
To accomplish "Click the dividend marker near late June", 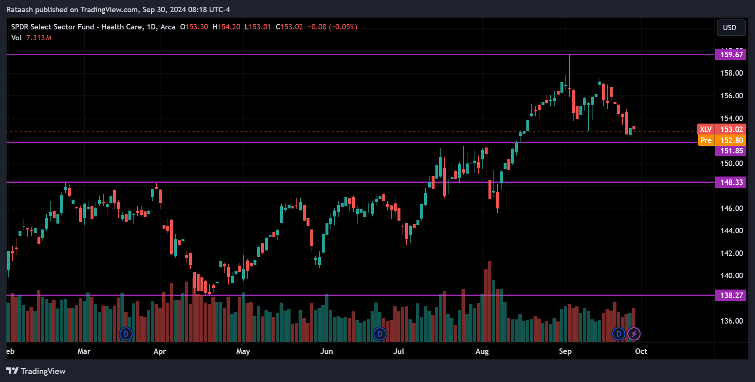I will pos(380,334).
